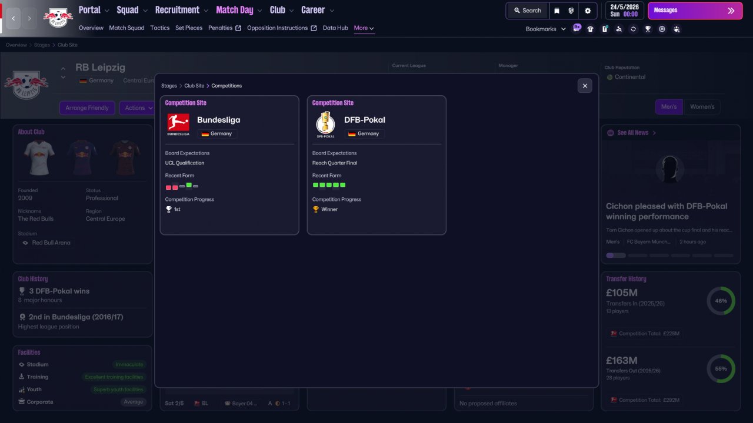Screen dimensions: 753x423
Task: Open the globe world icon in top bar
Action: (x=571, y=11)
